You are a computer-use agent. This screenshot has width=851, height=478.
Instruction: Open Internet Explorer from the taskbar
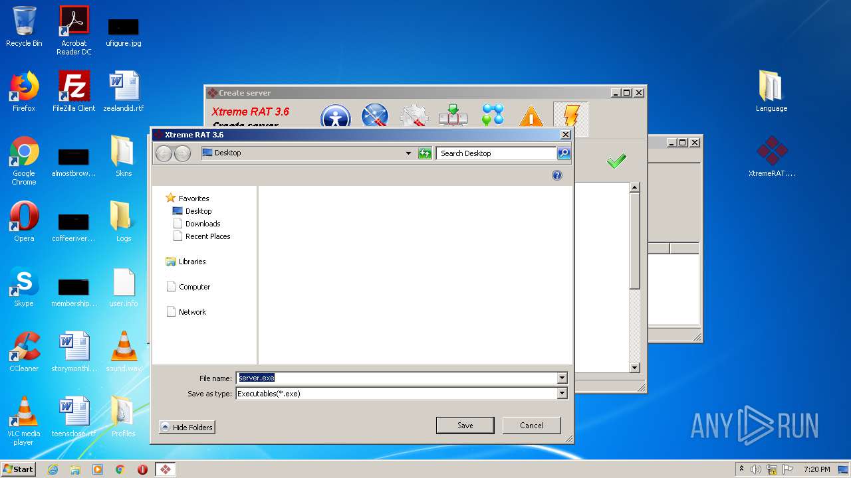tap(53, 469)
